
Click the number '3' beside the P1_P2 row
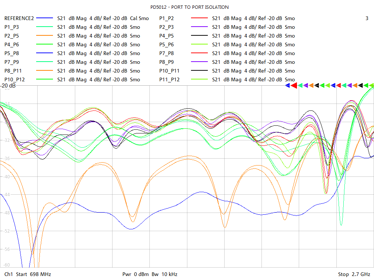[x=367, y=18]
